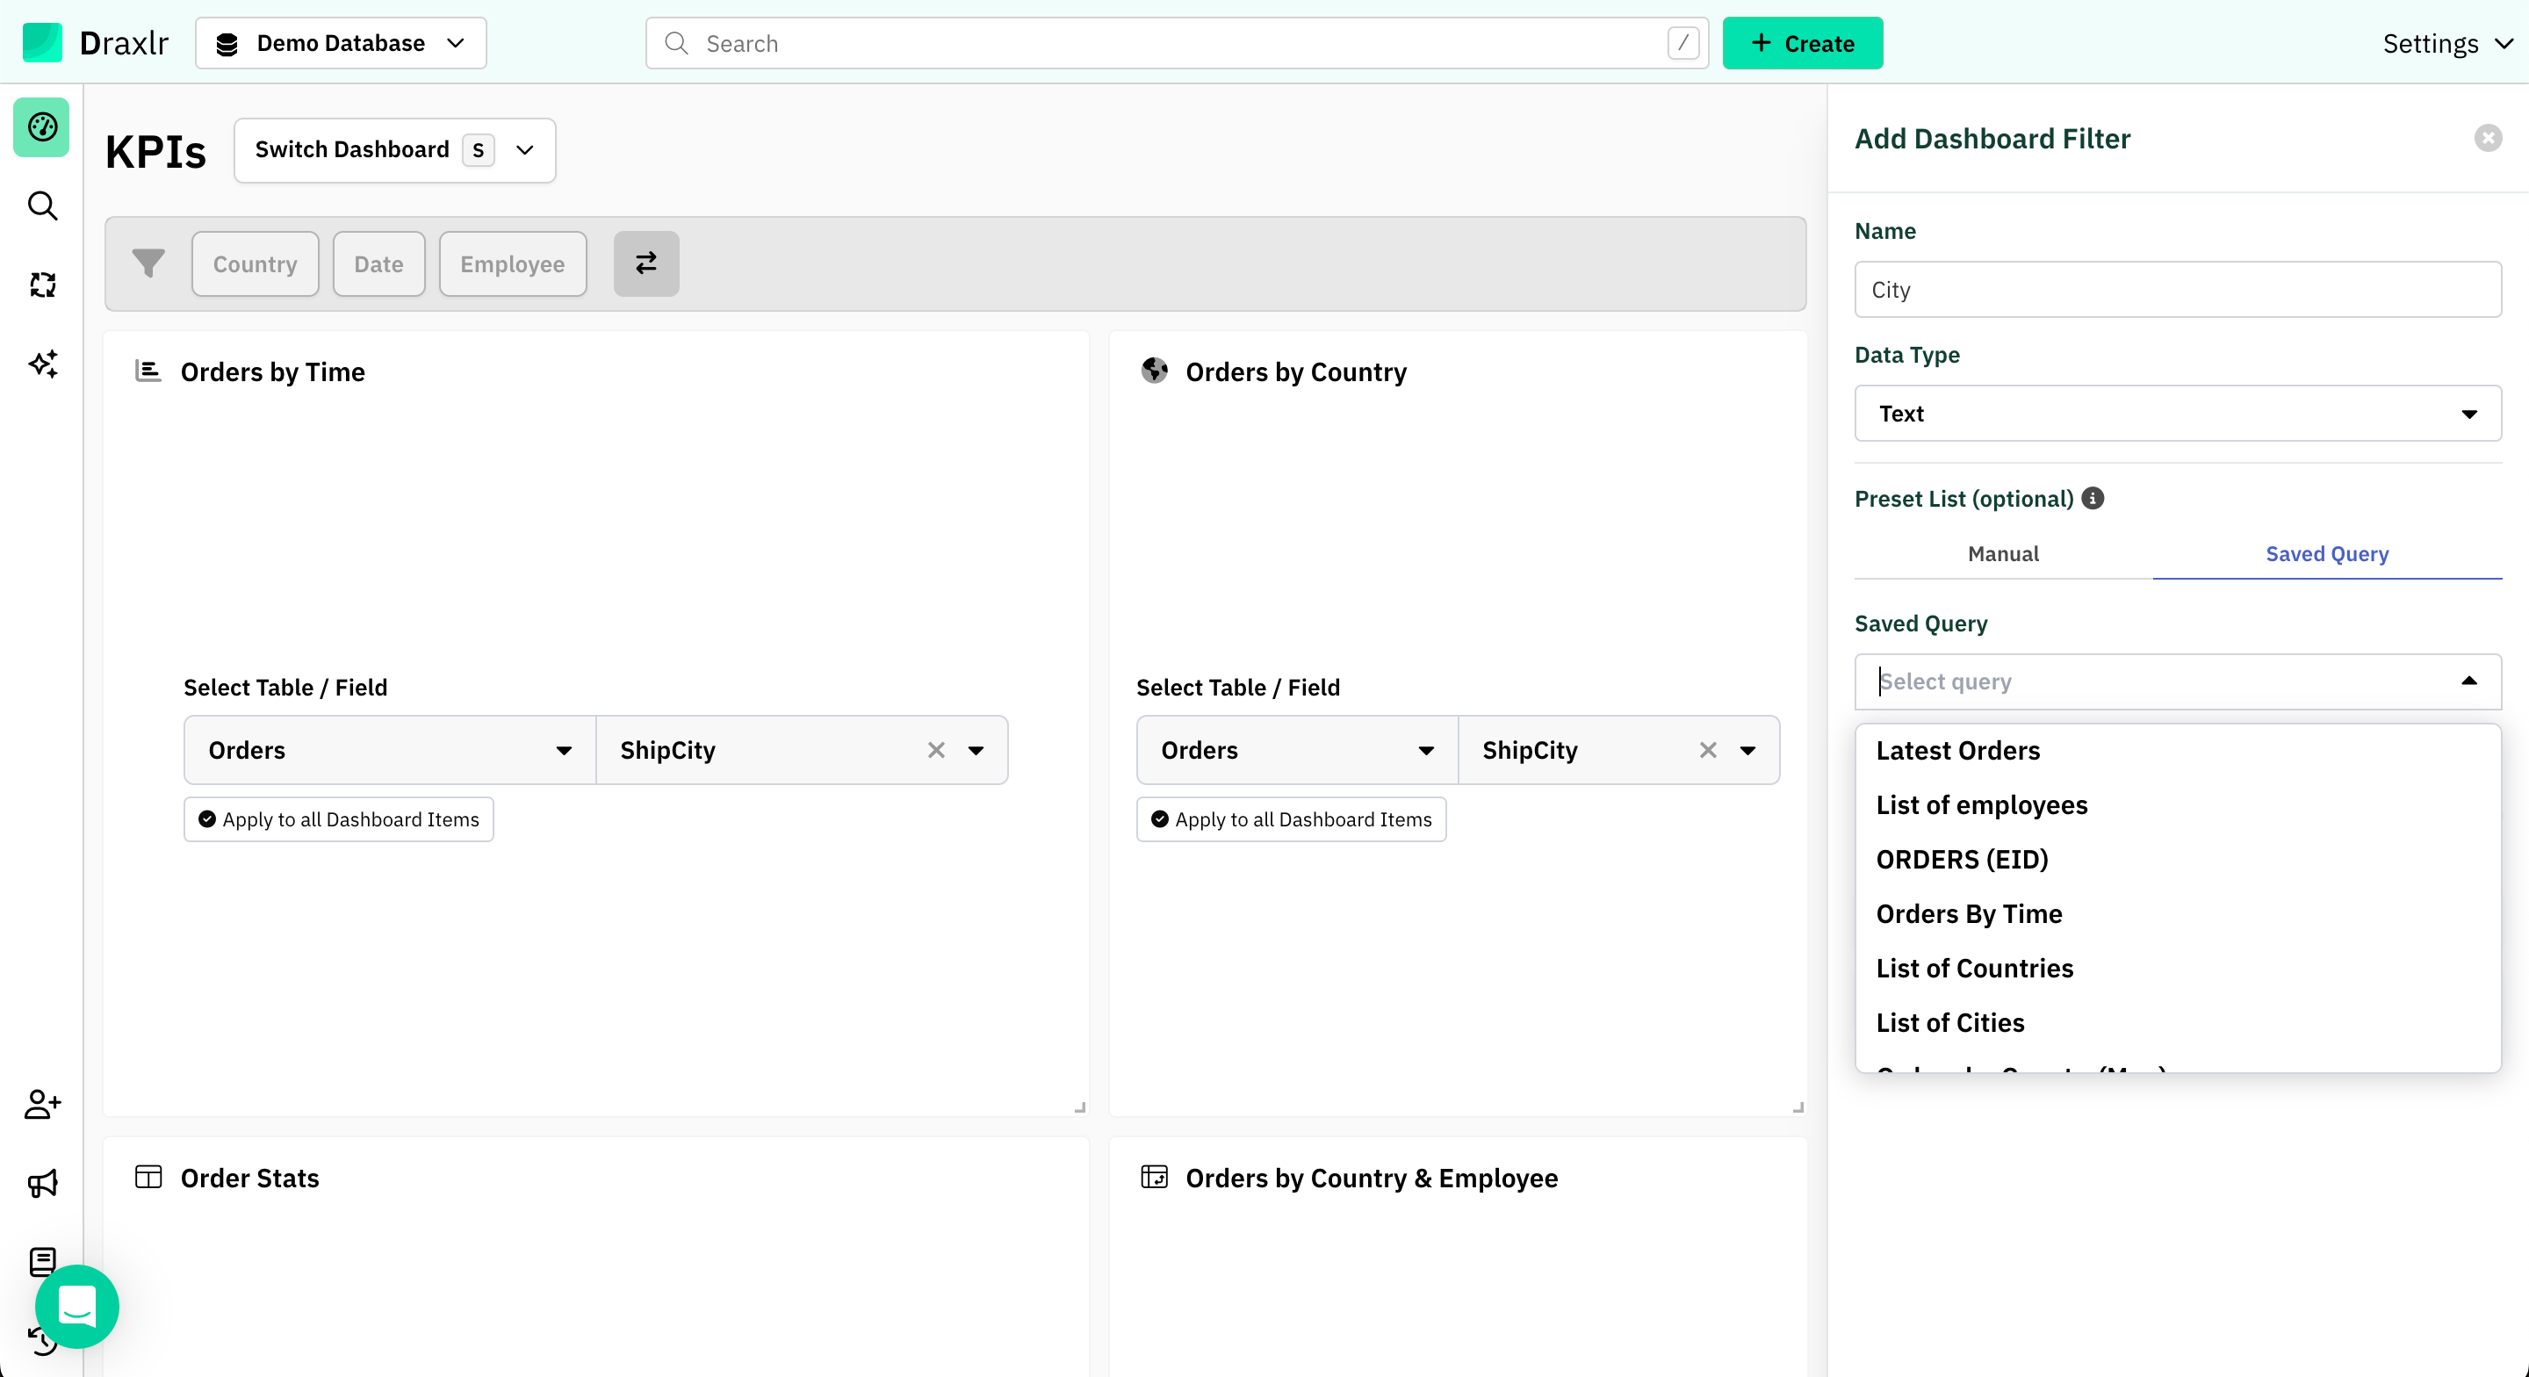This screenshot has width=2529, height=1377.
Task: Switch to the Saved Query tab
Action: [2327, 554]
